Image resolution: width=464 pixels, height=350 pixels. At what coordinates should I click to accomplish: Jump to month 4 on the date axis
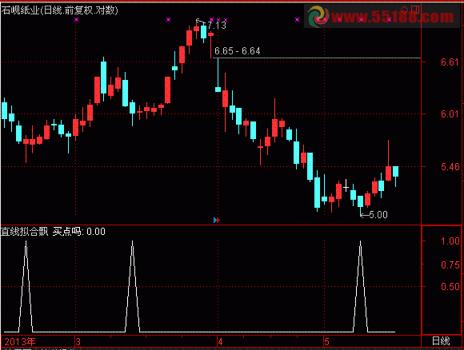(x=220, y=342)
